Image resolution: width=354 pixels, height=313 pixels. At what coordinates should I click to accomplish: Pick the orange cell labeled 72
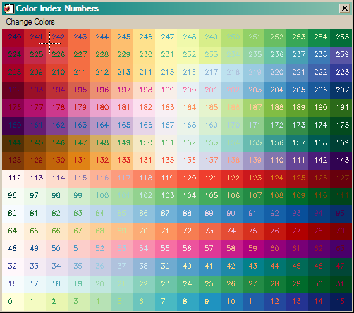(x=188, y=231)
